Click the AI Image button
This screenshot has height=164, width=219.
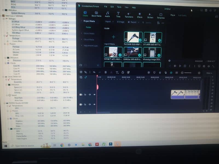(x=120, y=22)
